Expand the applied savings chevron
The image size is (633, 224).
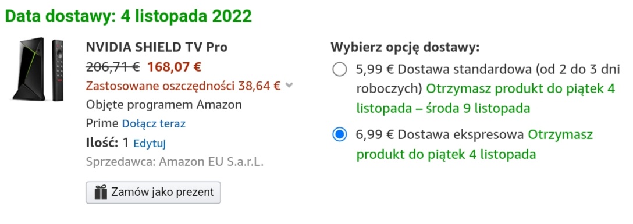coord(289,85)
